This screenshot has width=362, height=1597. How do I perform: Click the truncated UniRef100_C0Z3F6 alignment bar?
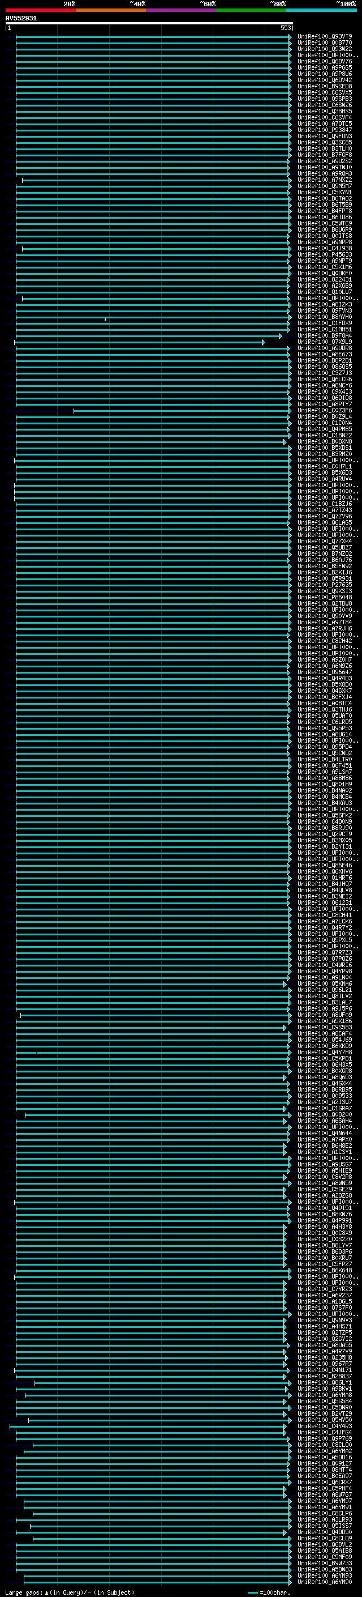[x=183, y=410]
